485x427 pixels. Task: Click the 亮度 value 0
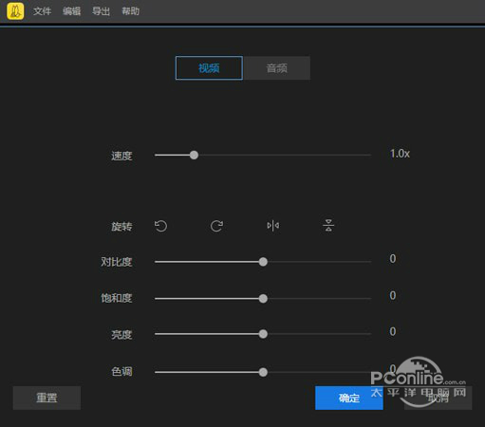[393, 331]
